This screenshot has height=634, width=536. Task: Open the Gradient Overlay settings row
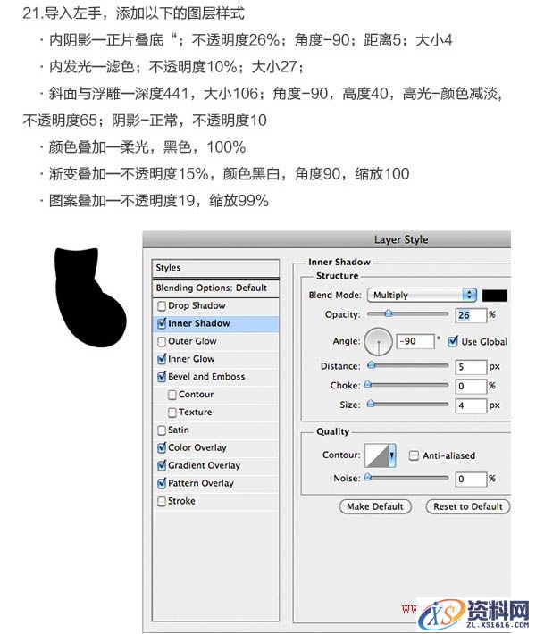click(x=215, y=466)
